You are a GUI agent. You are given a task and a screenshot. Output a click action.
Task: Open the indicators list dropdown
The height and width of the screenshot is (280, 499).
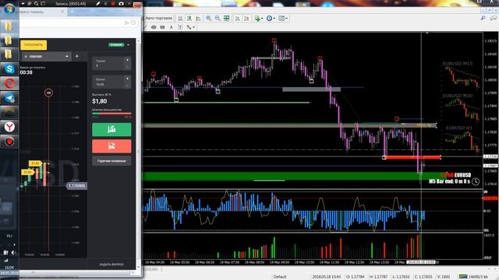pyautogui.click(x=259, y=19)
